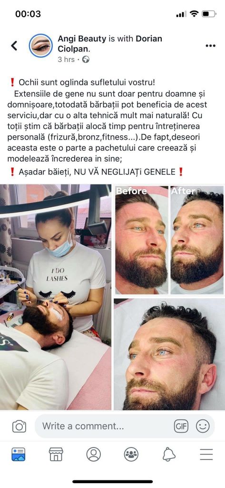Image resolution: width=225 pixels, height=488 pixels.
Task: Tap the back arrow icon
Action: [x=14, y=46]
